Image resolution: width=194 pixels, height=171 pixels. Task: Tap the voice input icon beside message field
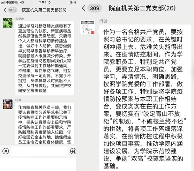(x=6, y=151)
